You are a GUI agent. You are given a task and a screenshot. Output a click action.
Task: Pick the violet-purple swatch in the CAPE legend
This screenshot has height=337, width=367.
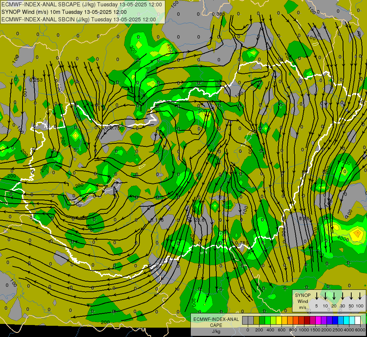(x=324, y=320)
